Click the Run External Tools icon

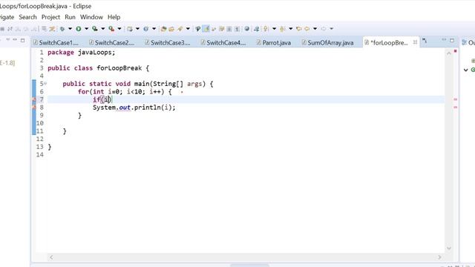pos(111,29)
